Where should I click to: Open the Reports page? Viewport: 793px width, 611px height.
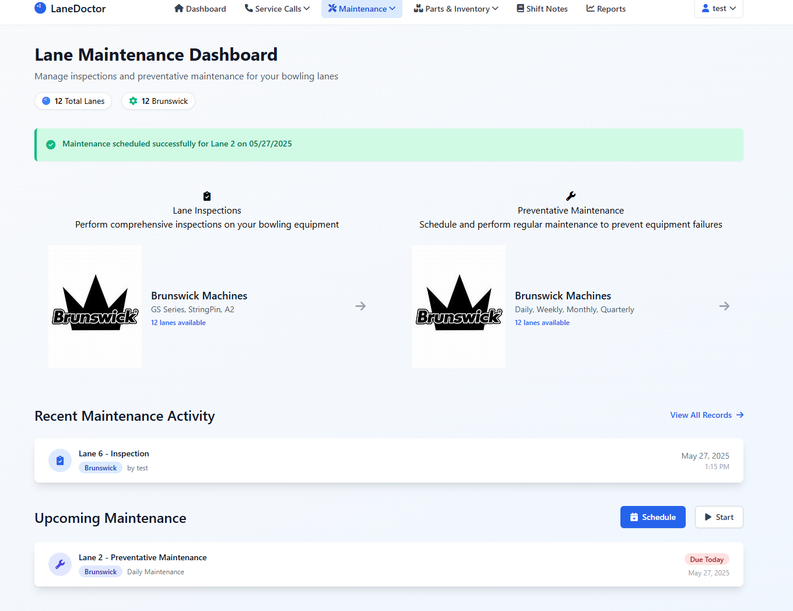point(606,9)
